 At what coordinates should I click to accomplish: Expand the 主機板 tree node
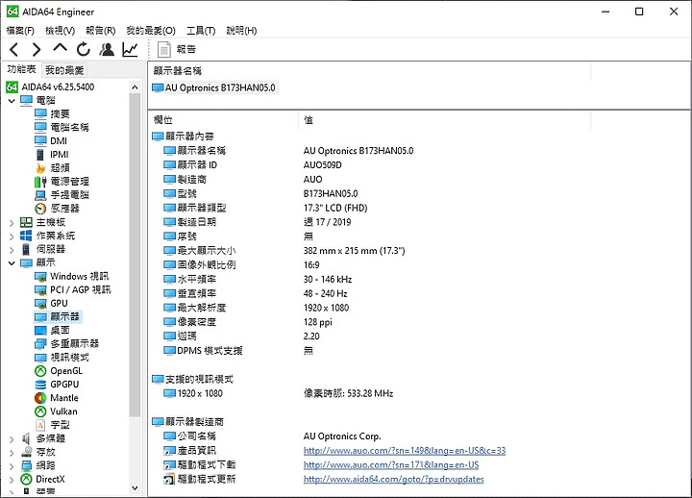(x=12, y=223)
